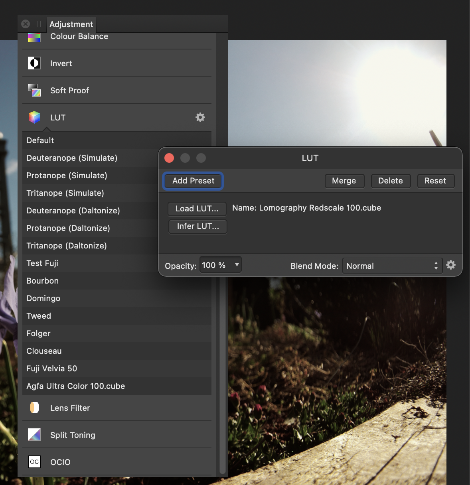This screenshot has height=485, width=470.
Task: Switch to the Adjustment tab
Action: click(71, 24)
